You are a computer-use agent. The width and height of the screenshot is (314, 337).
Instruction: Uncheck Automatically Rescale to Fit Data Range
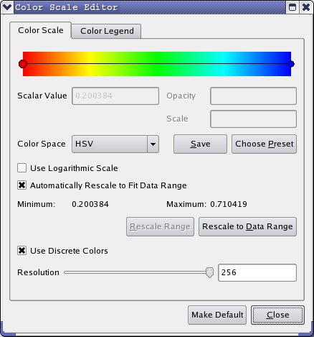point(22,185)
